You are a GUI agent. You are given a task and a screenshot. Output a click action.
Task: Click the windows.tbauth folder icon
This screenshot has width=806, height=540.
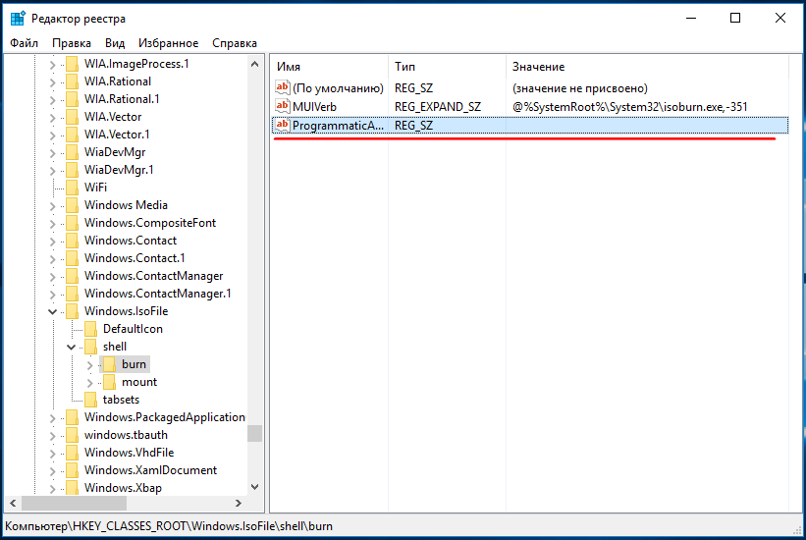point(72,435)
